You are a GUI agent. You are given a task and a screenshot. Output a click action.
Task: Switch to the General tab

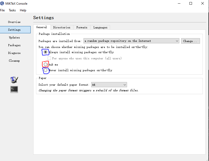[x=42, y=27]
